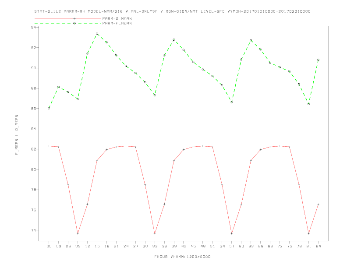Click the F_MEAN peak marker at hour 39
The image size is (347, 268).
click(x=174, y=40)
